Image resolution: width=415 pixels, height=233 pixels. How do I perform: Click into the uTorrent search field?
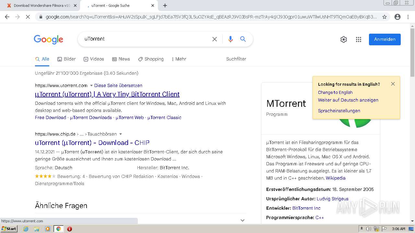[146, 39]
